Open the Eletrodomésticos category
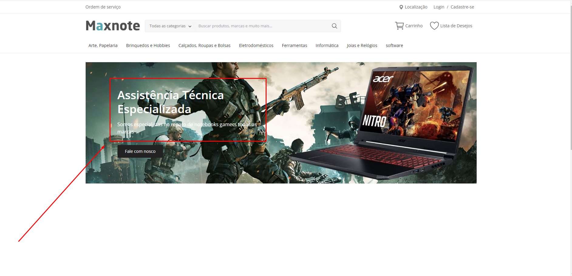Screen dimensions: 572x276 point(256,45)
